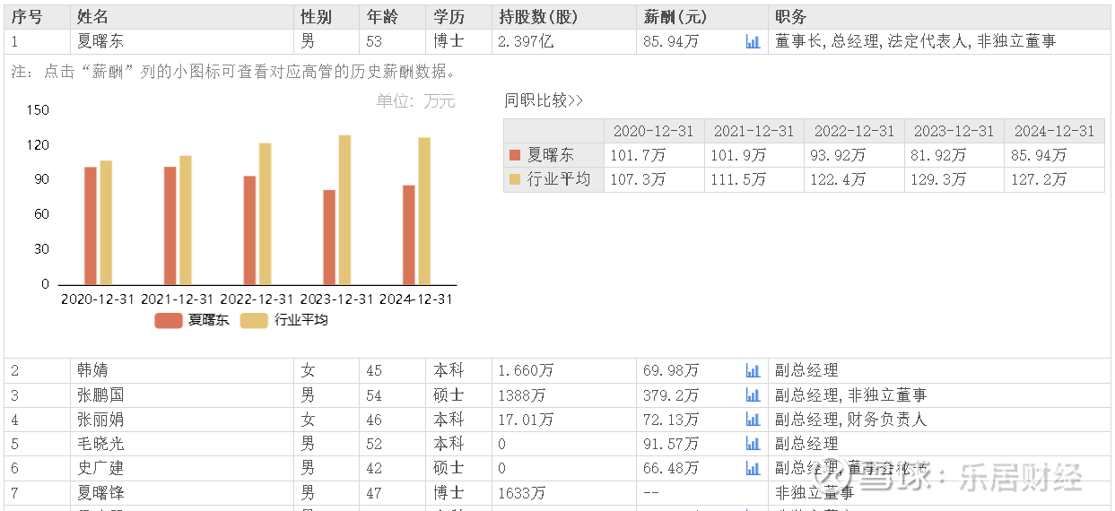Click shareholding value 1633万
Viewport: 1115px width, 511px height.
[522, 492]
